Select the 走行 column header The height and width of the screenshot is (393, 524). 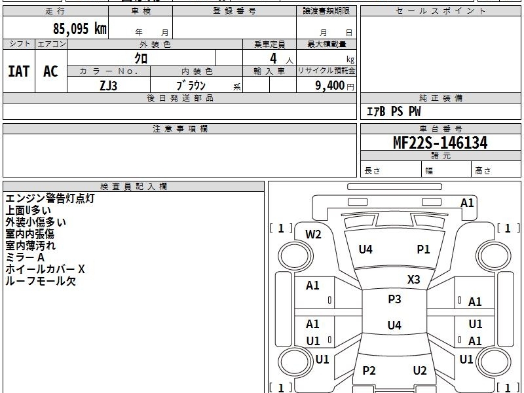(56, 11)
